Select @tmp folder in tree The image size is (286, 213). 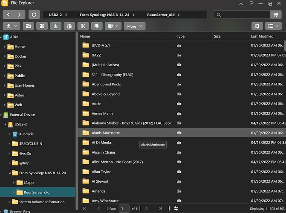pyautogui.click(x=24, y=163)
